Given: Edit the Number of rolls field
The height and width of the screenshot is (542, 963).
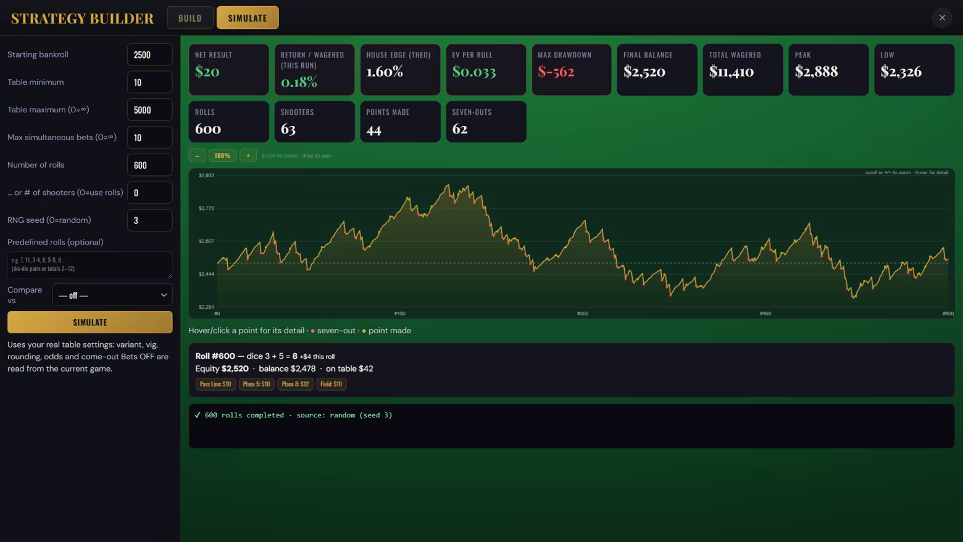Looking at the screenshot, I should 150,165.
